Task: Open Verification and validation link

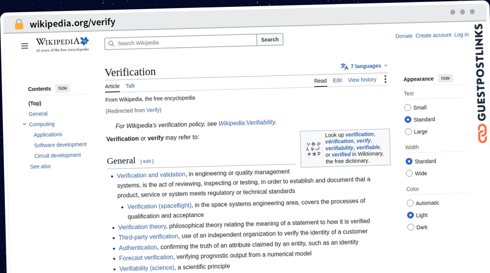Action: click(151, 175)
